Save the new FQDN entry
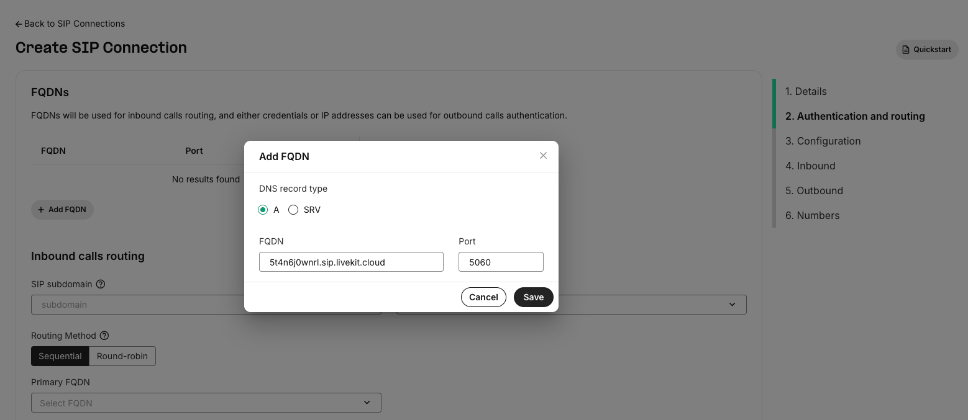Viewport: 968px width, 420px height. click(533, 297)
